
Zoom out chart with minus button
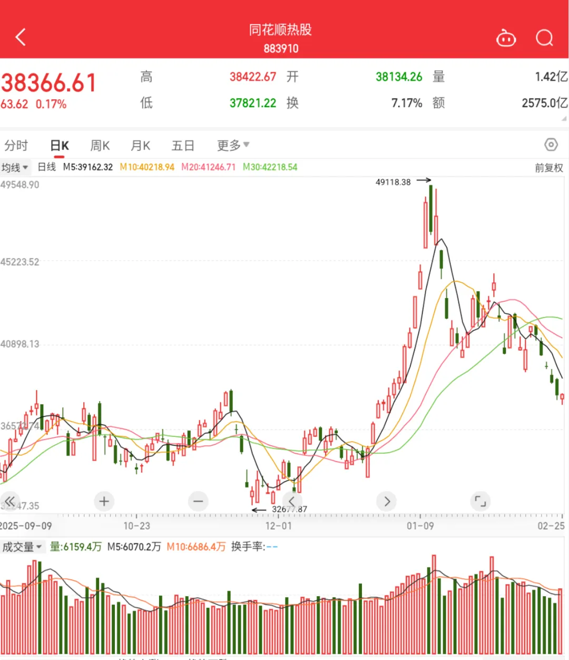(x=198, y=501)
